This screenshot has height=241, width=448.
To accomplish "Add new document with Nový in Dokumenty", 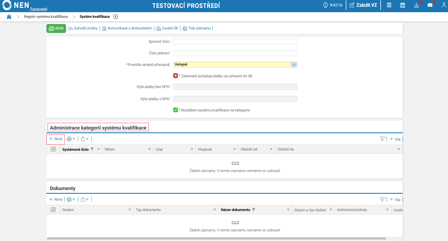I will 56,199.
